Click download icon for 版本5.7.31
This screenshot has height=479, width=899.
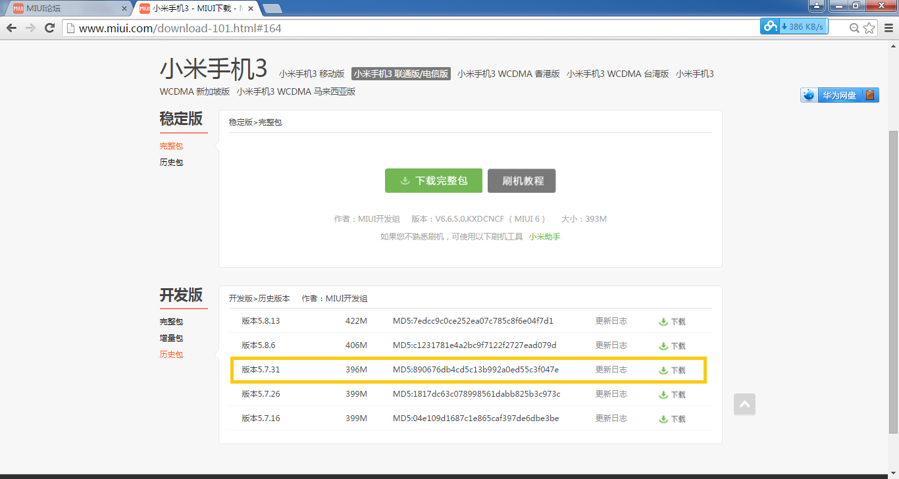(672, 370)
